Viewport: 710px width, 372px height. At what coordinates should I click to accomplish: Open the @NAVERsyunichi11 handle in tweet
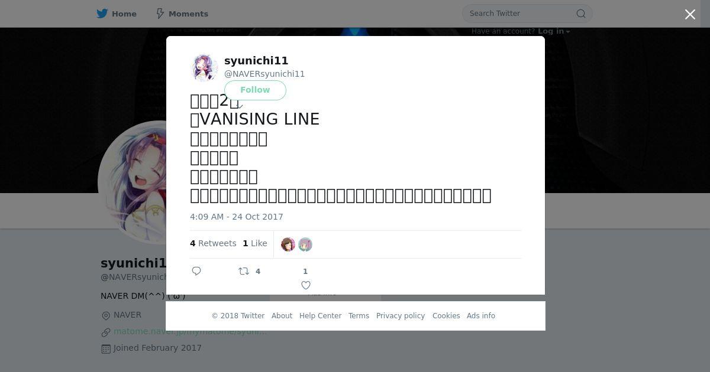[x=264, y=74]
